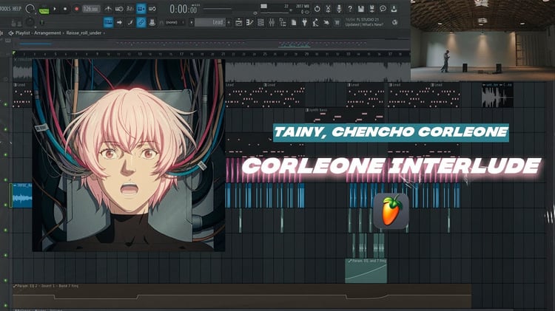Click the Play transport button
Viewport: 555px width, 311px height.
coord(55,8)
